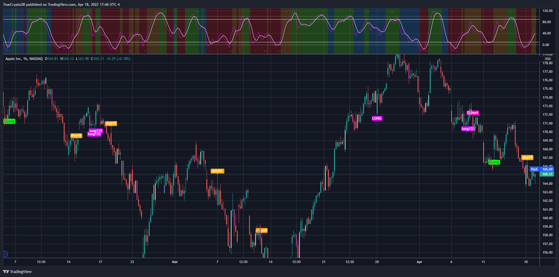Click the Apple Inc, 1h, NASDAQ symbol title
Image resolution: width=559 pixels, height=277 pixels.
pyautogui.click(x=22, y=59)
